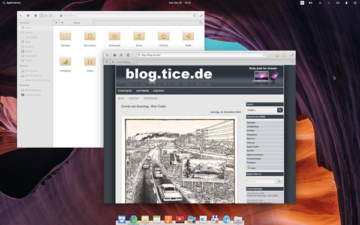Select the Desktop folder icon
Viewport: 360px width, 225px height.
tap(65, 36)
